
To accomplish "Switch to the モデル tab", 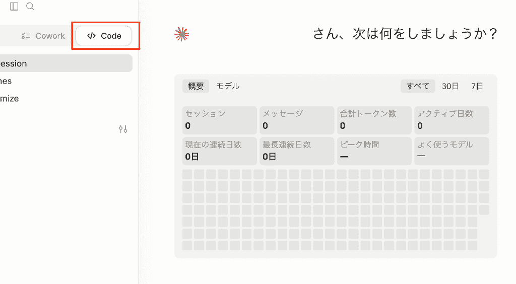I will [x=228, y=86].
